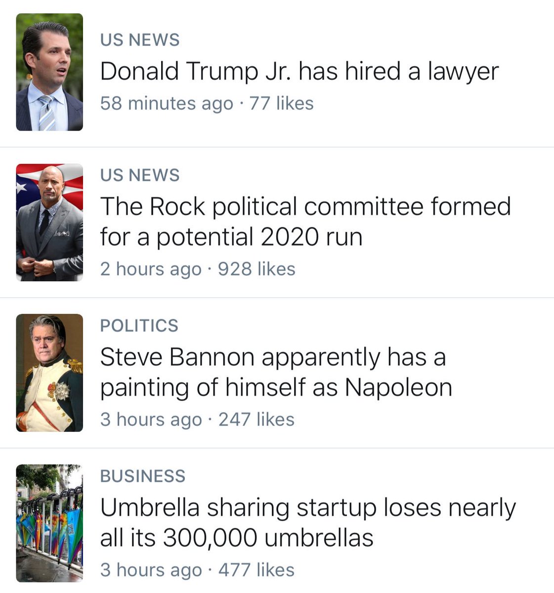The height and width of the screenshot is (593, 554).
Task: Tap the BUSINESS category label
Action: (x=142, y=476)
